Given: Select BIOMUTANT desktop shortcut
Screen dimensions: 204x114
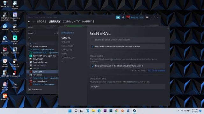Looking at the screenshot, I should click(5, 74).
